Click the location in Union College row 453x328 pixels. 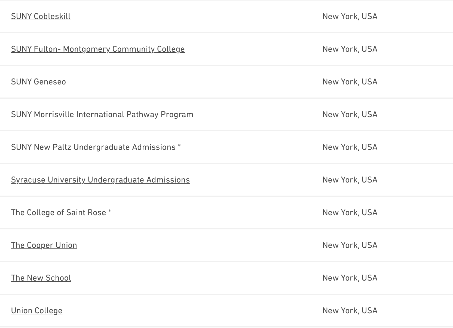pyautogui.click(x=350, y=311)
